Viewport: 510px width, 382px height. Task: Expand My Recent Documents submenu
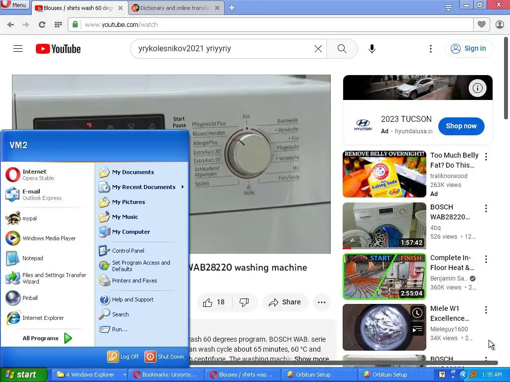click(x=141, y=187)
